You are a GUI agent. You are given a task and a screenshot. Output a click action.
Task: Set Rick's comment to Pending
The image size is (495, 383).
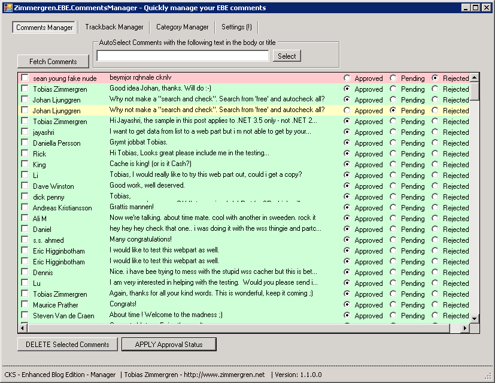click(393, 153)
